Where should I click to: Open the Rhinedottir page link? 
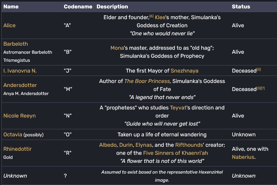[18, 149]
